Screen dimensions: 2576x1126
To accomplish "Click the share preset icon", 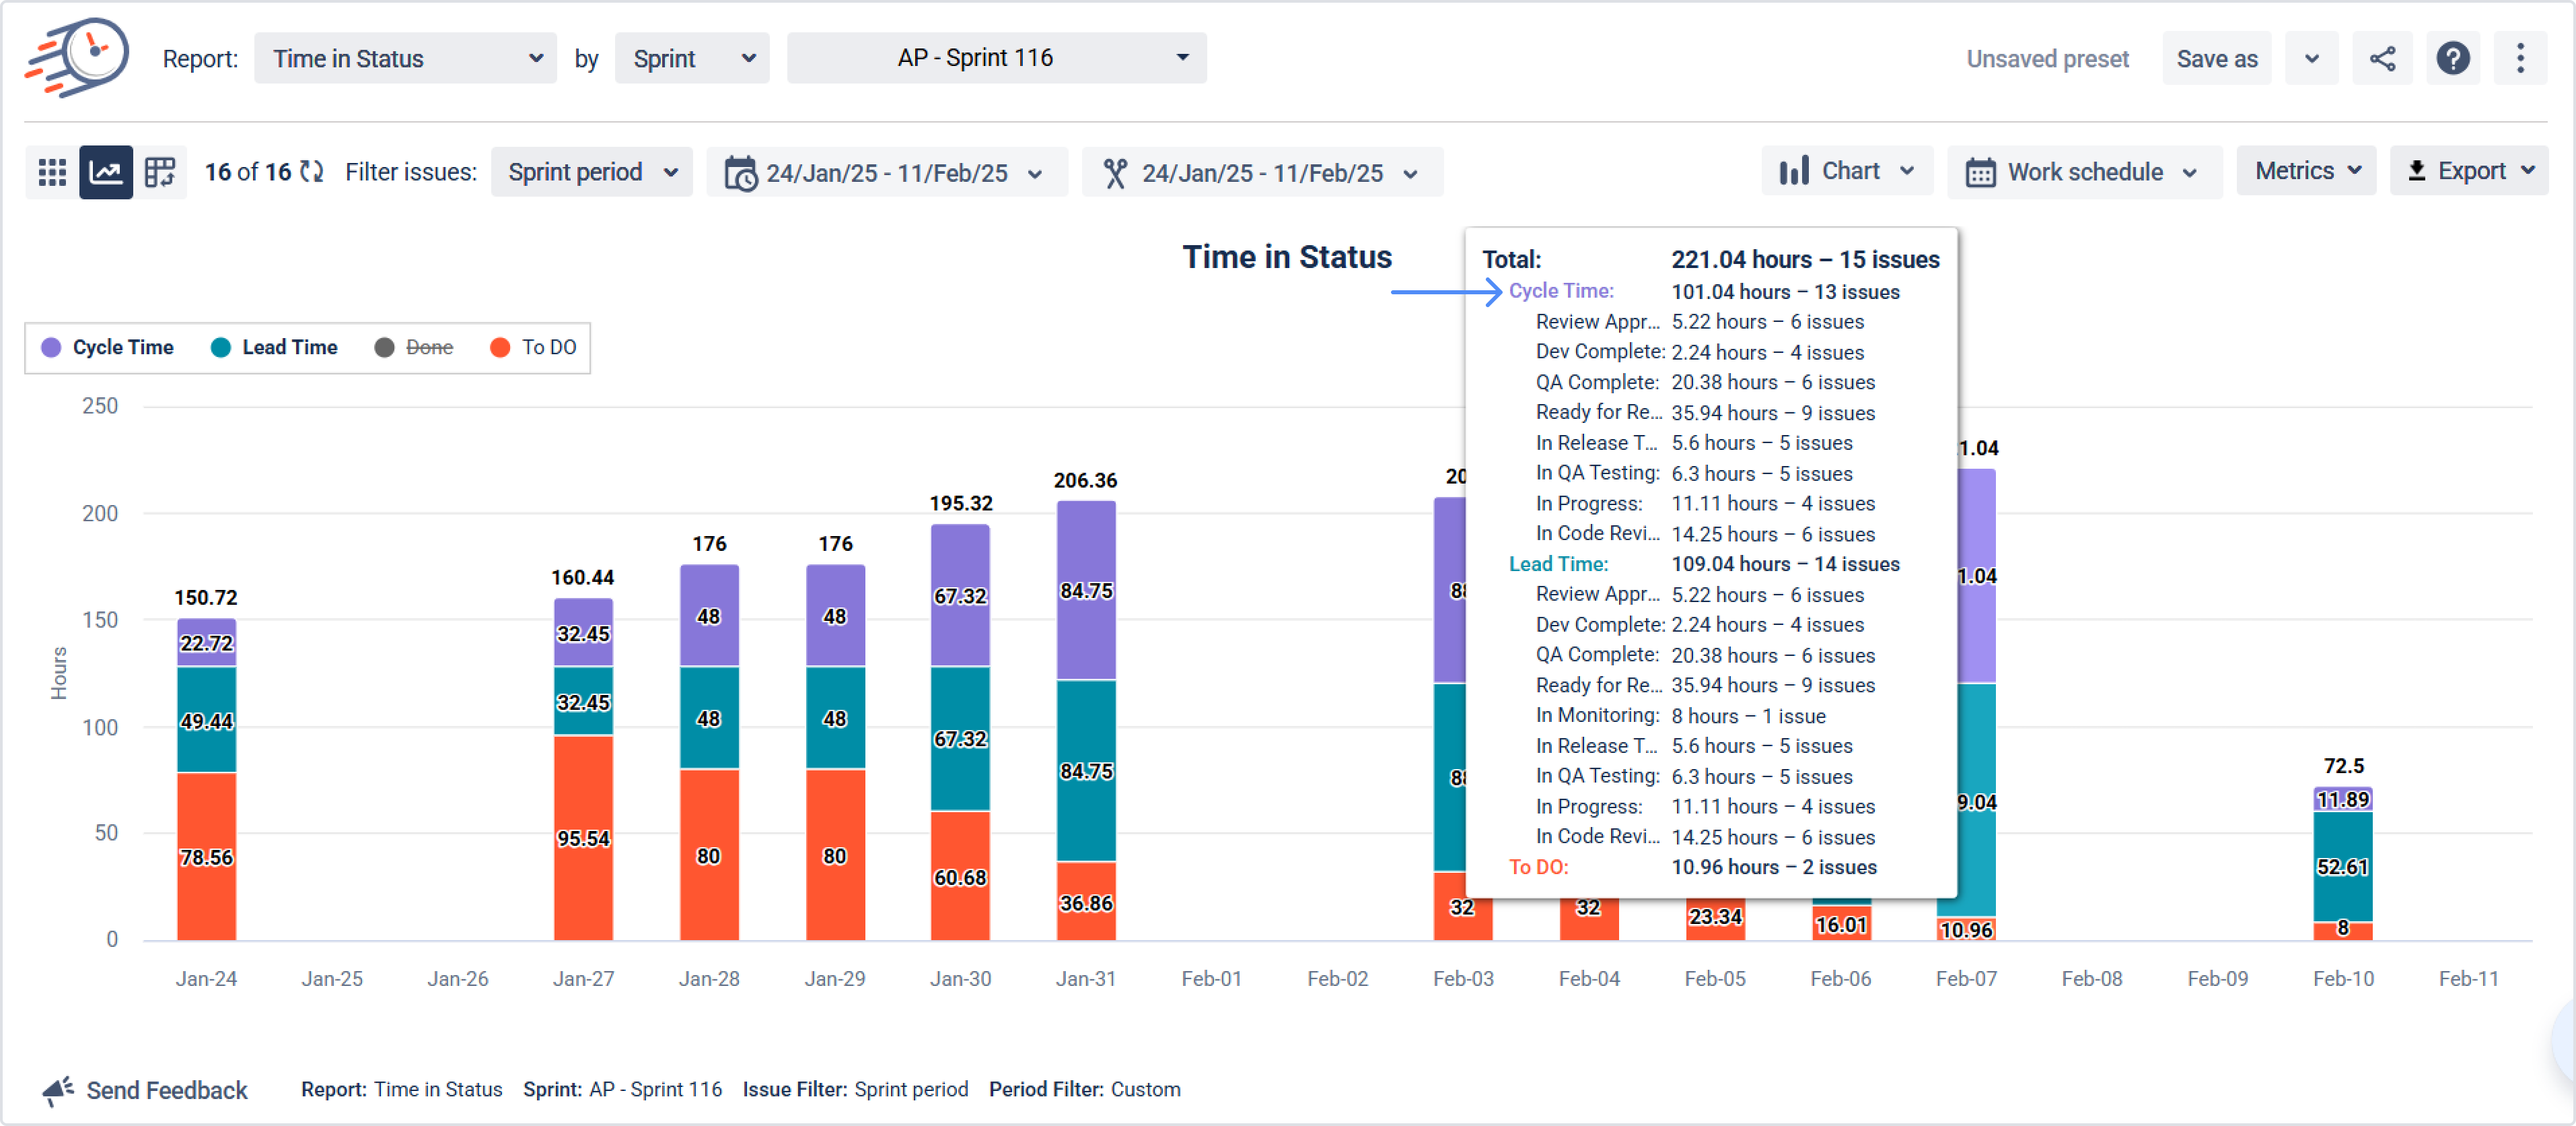I will tap(2382, 58).
